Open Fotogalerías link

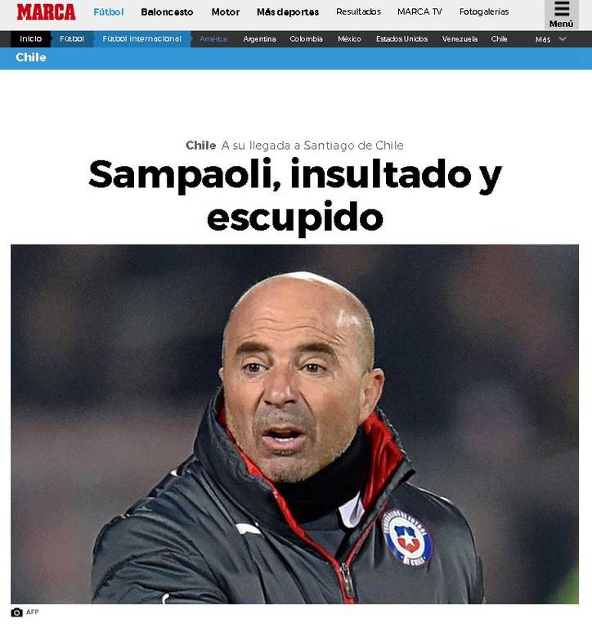[x=484, y=12]
